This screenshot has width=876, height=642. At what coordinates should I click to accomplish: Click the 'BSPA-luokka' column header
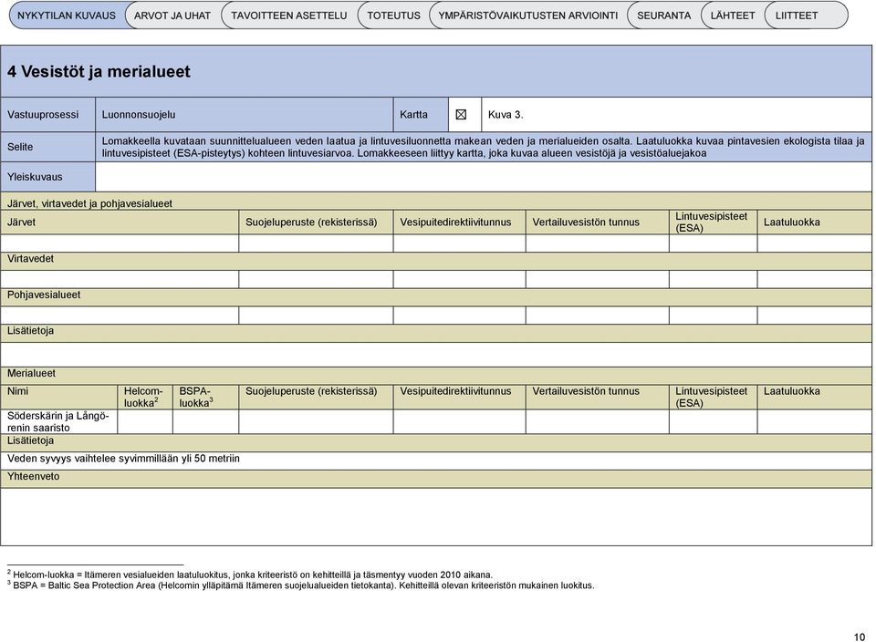pyautogui.click(x=196, y=397)
